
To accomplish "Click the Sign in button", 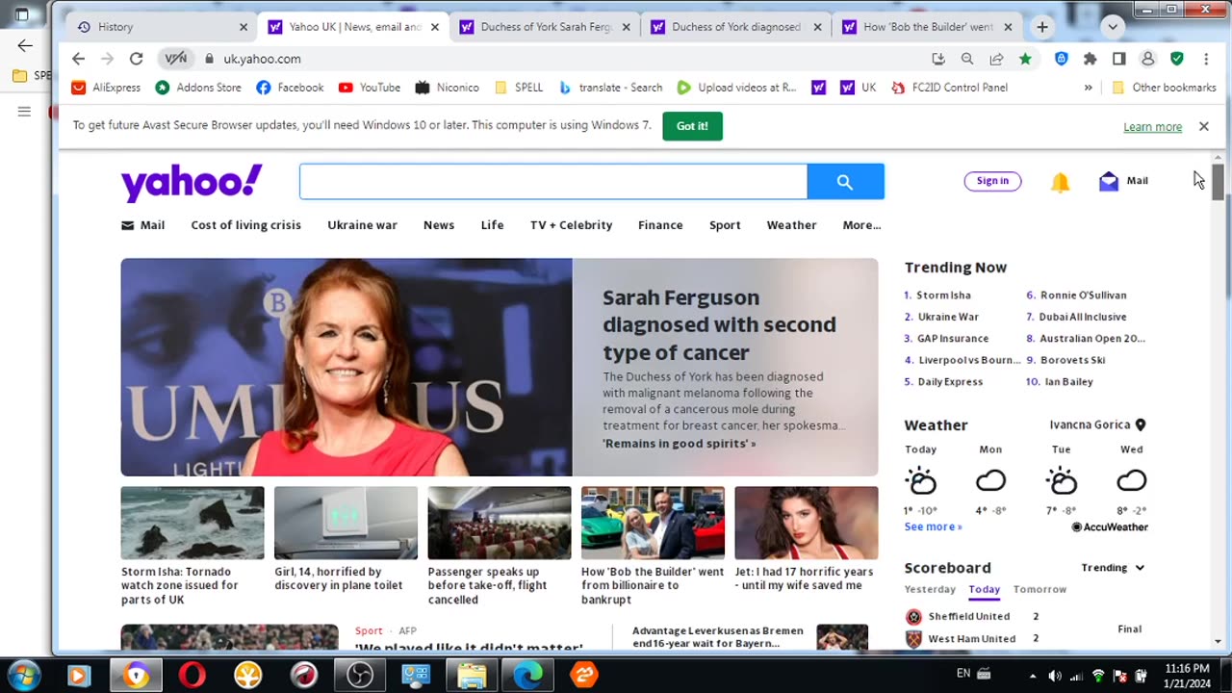I will click(x=992, y=181).
